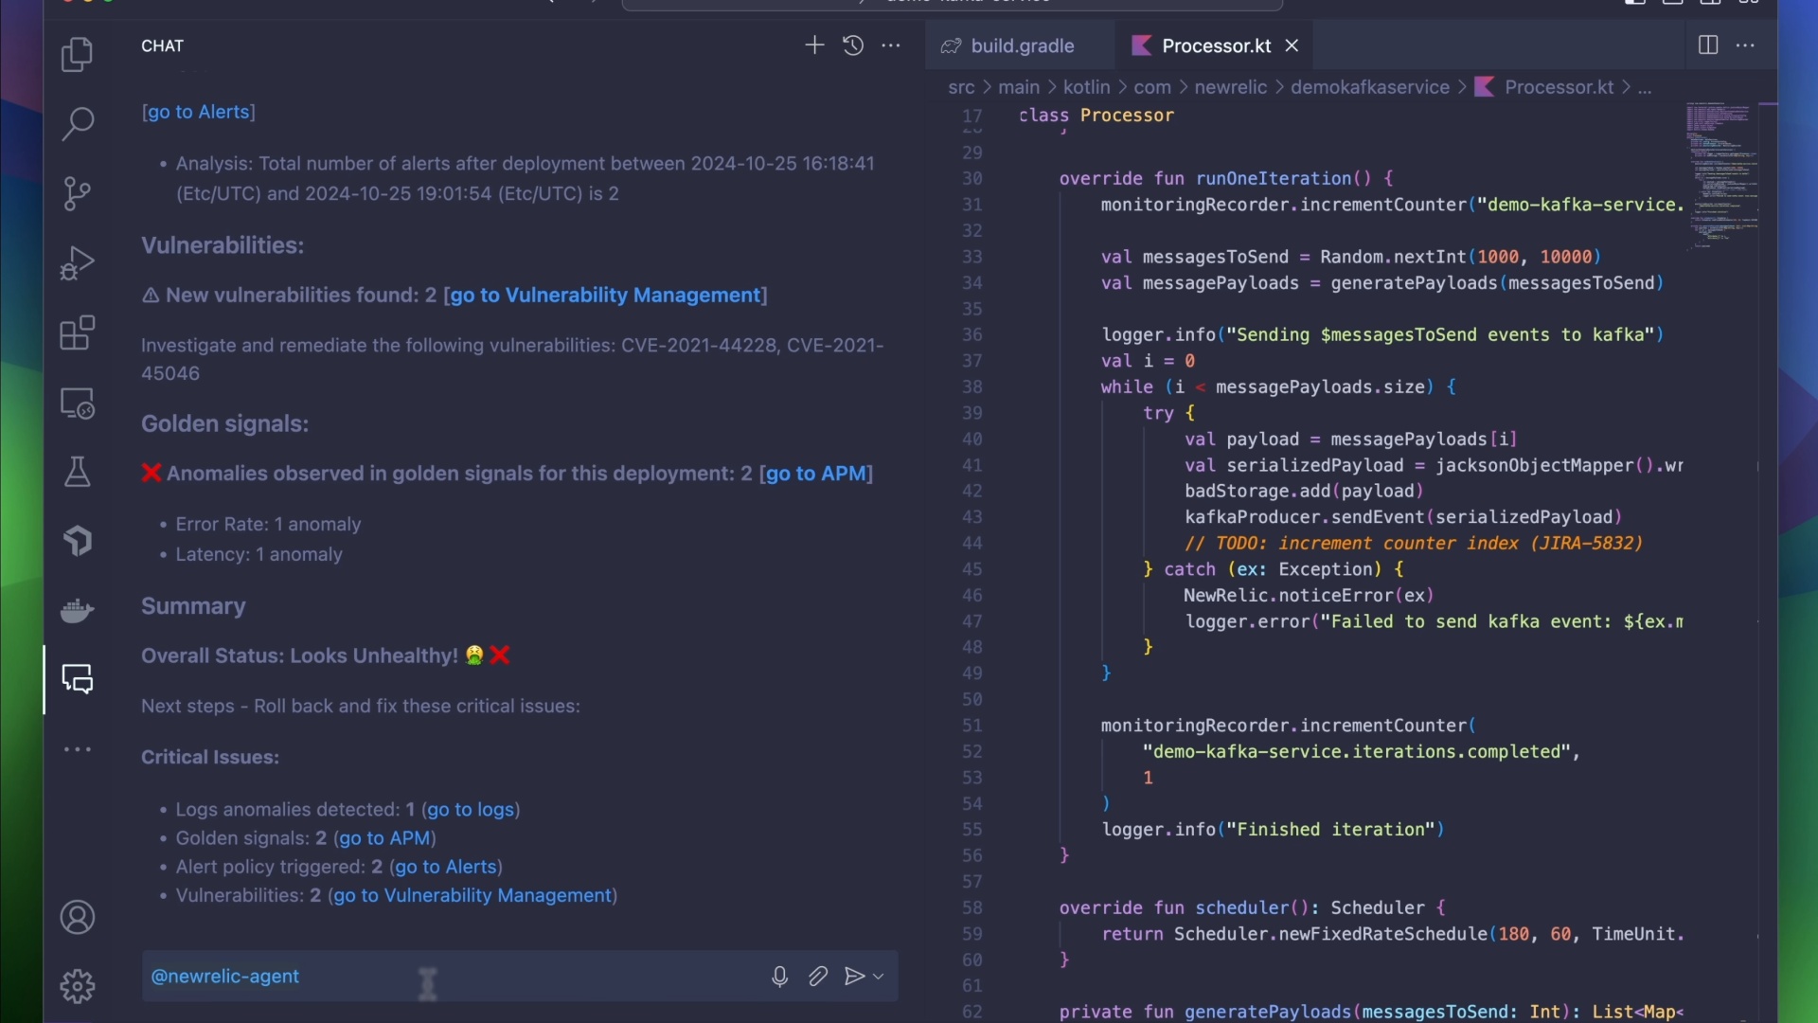Open the go to Vulnerability Management link under Vulnerabilities
Viewport: 1818px width, 1023px height.
pyautogui.click(x=605, y=296)
